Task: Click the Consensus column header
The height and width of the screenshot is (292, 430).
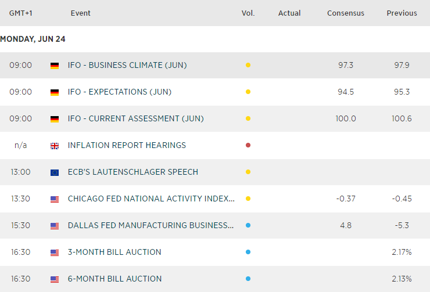Action: coord(345,13)
